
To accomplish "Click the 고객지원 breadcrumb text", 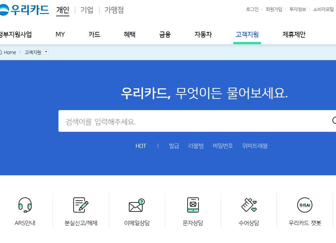I will point(33,52).
